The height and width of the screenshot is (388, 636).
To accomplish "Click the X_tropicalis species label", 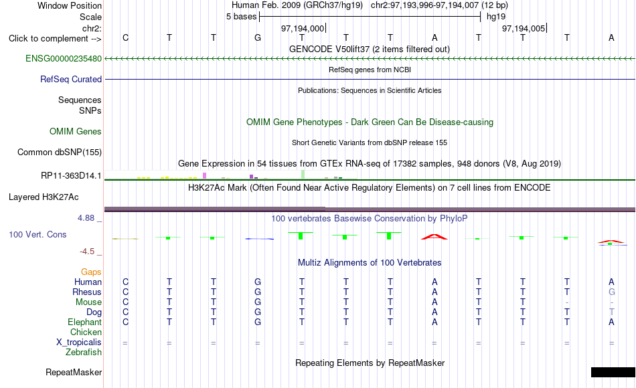I will tap(79, 343).
